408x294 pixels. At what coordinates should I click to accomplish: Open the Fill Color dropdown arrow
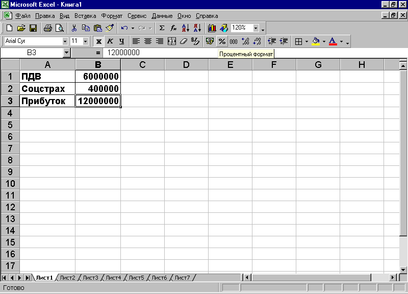point(324,41)
